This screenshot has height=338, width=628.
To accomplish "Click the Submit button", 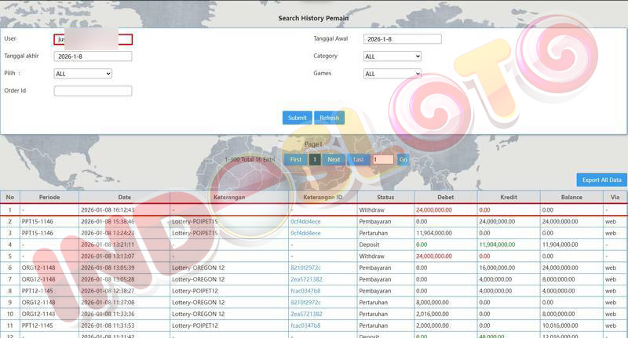I will 297,118.
